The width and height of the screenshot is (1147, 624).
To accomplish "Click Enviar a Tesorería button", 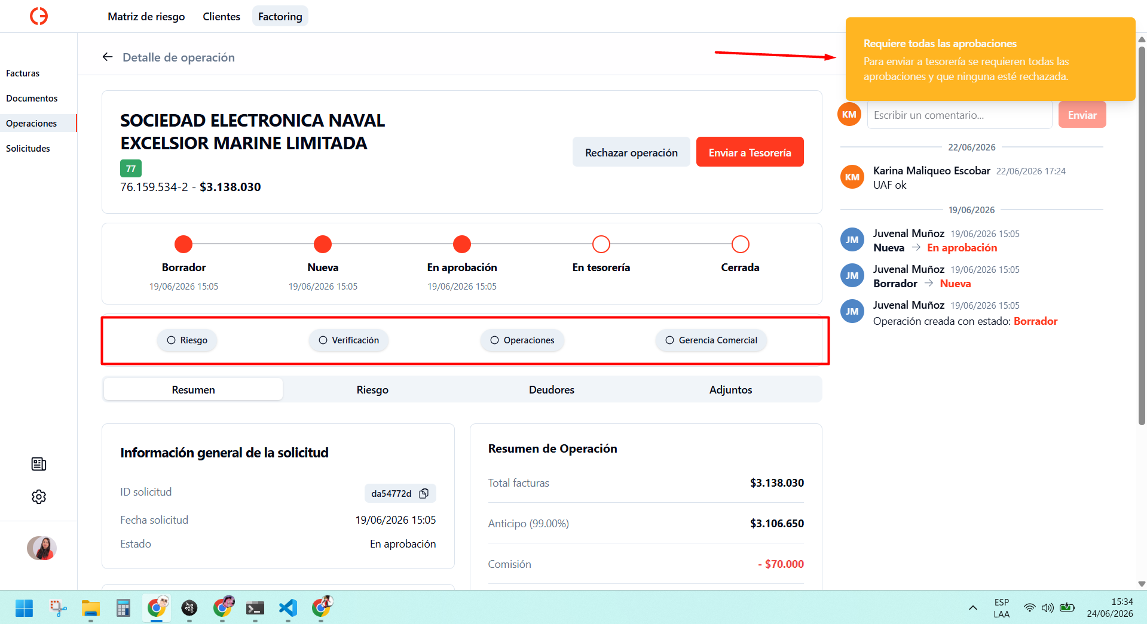I will pyautogui.click(x=750, y=152).
